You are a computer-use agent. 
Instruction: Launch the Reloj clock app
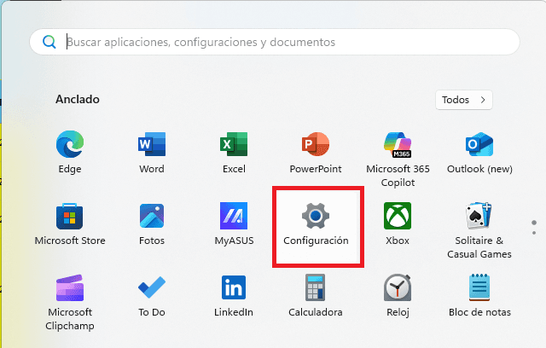(398, 295)
